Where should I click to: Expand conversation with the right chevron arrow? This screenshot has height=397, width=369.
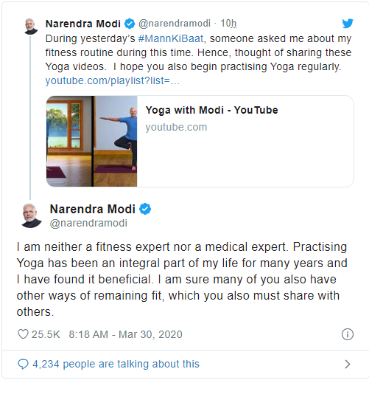[x=348, y=364]
